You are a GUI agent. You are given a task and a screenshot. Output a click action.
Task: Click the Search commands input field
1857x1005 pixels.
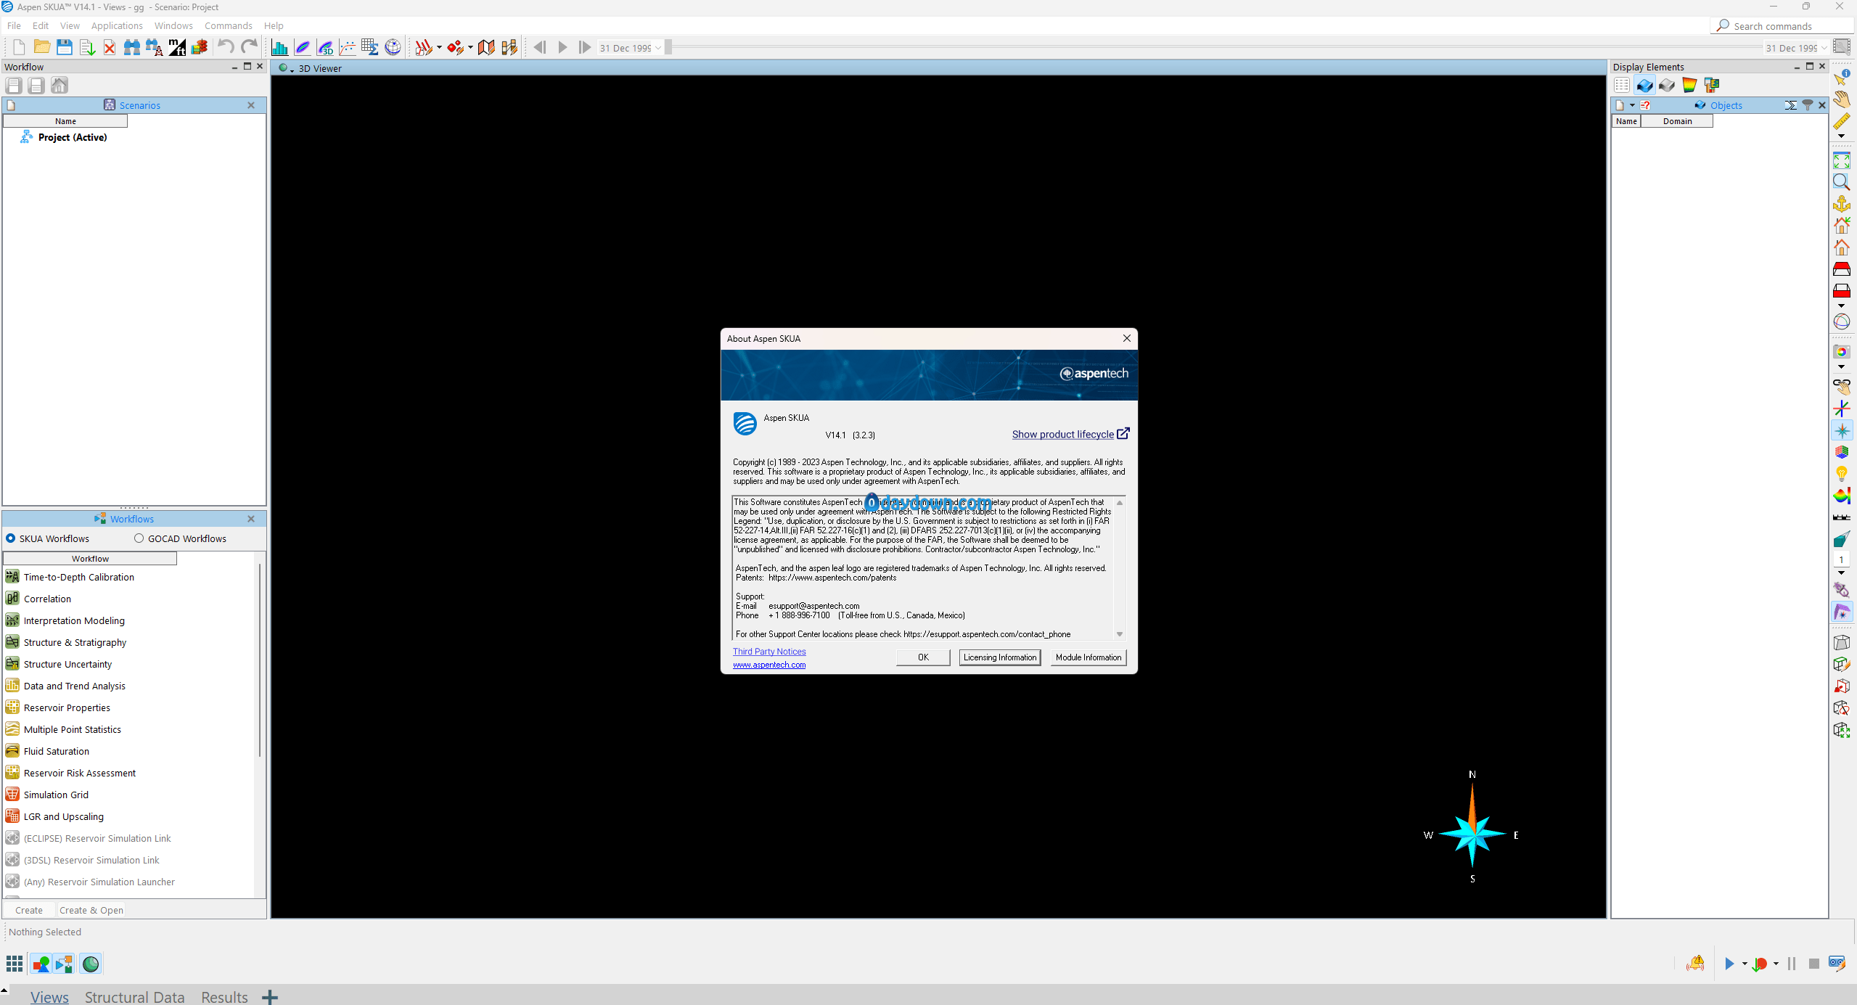pos(1782,26)
